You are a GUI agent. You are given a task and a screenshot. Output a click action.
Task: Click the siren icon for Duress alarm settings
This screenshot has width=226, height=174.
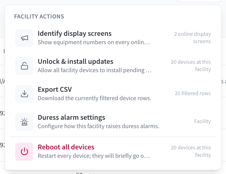click(24, 122)
